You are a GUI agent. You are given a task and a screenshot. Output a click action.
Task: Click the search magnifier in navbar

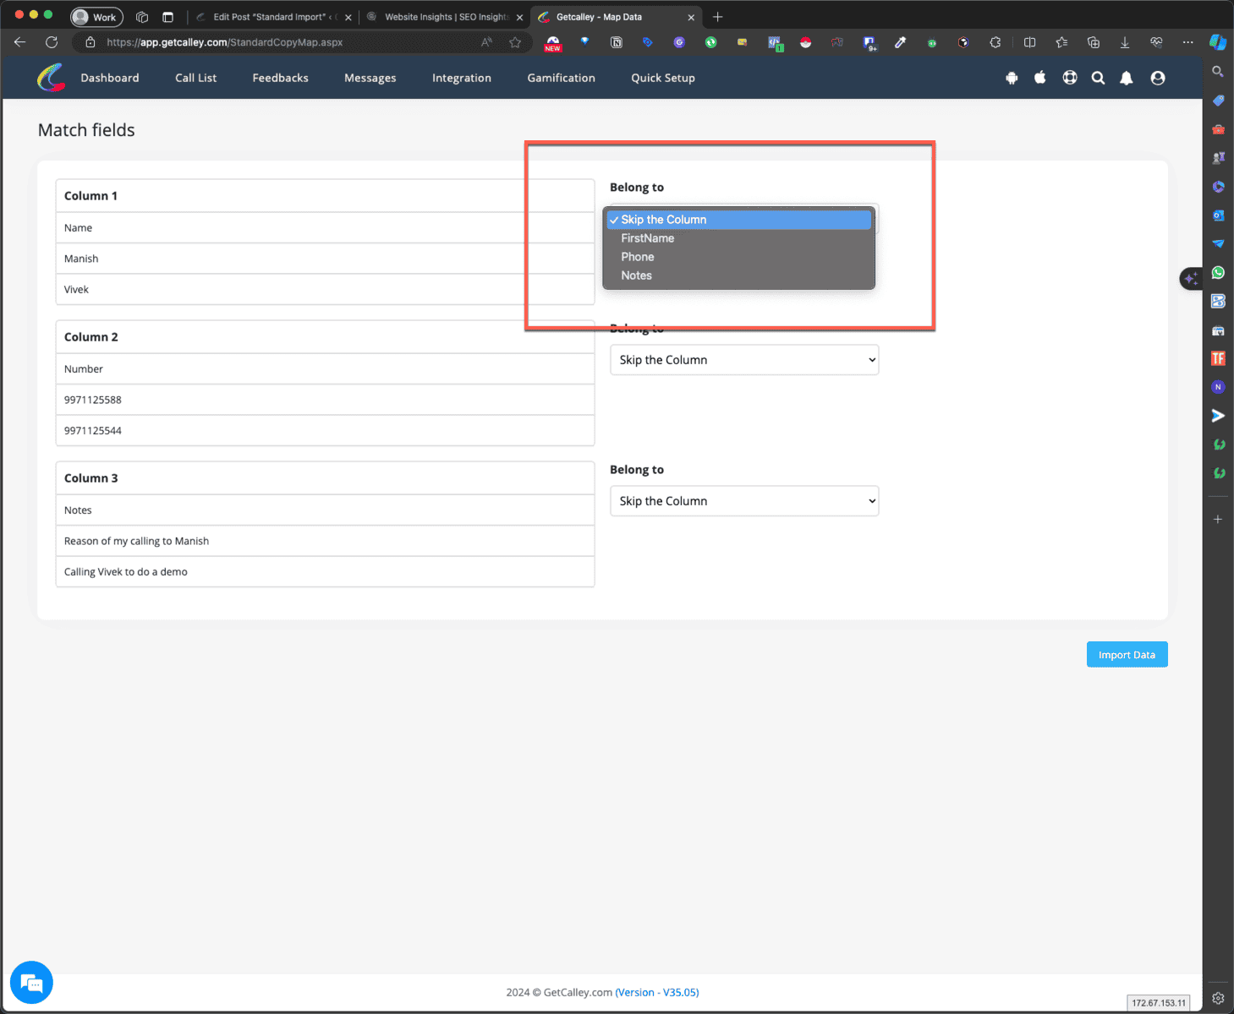1098,78
